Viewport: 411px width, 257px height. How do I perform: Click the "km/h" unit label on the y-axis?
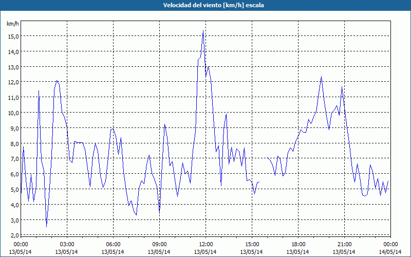(x=12, y=24)
